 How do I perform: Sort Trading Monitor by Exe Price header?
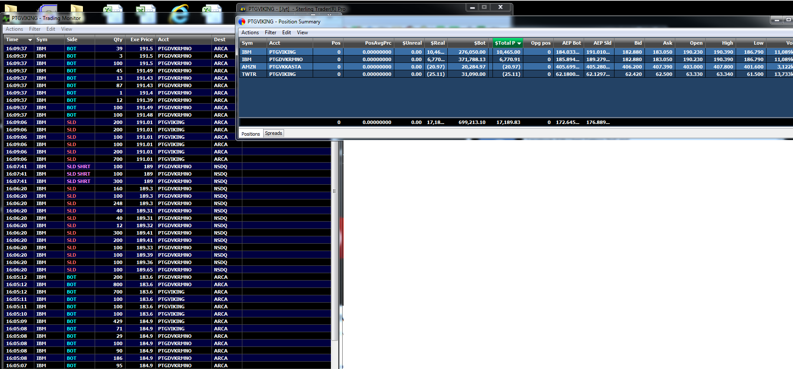140,39
